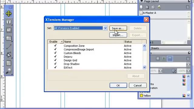Click Page Layout panel menu icon
Screen dimensions: 194x109
(x=189, y=1)
